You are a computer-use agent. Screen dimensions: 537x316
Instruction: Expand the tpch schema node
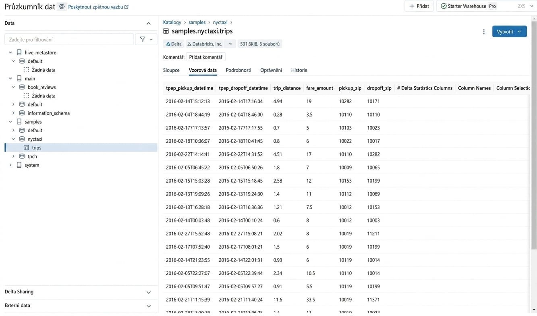[13, 156]
